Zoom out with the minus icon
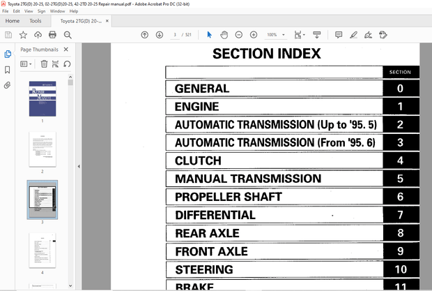The height and width of the screenshot is (291, 432). [x=239, y=35]
